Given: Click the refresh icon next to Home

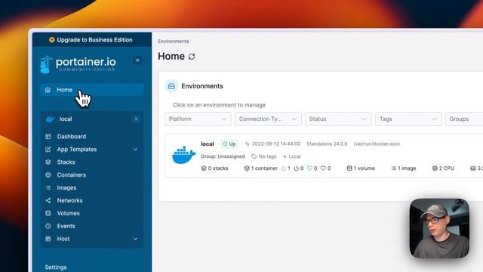Looking at the screenshot, I should click(192, 57).
